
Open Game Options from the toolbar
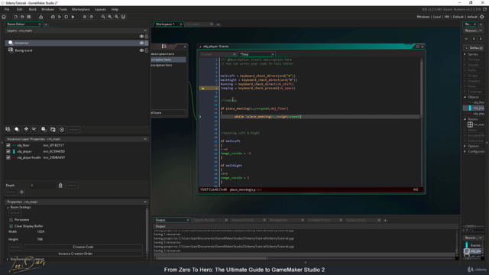[85, 17]
